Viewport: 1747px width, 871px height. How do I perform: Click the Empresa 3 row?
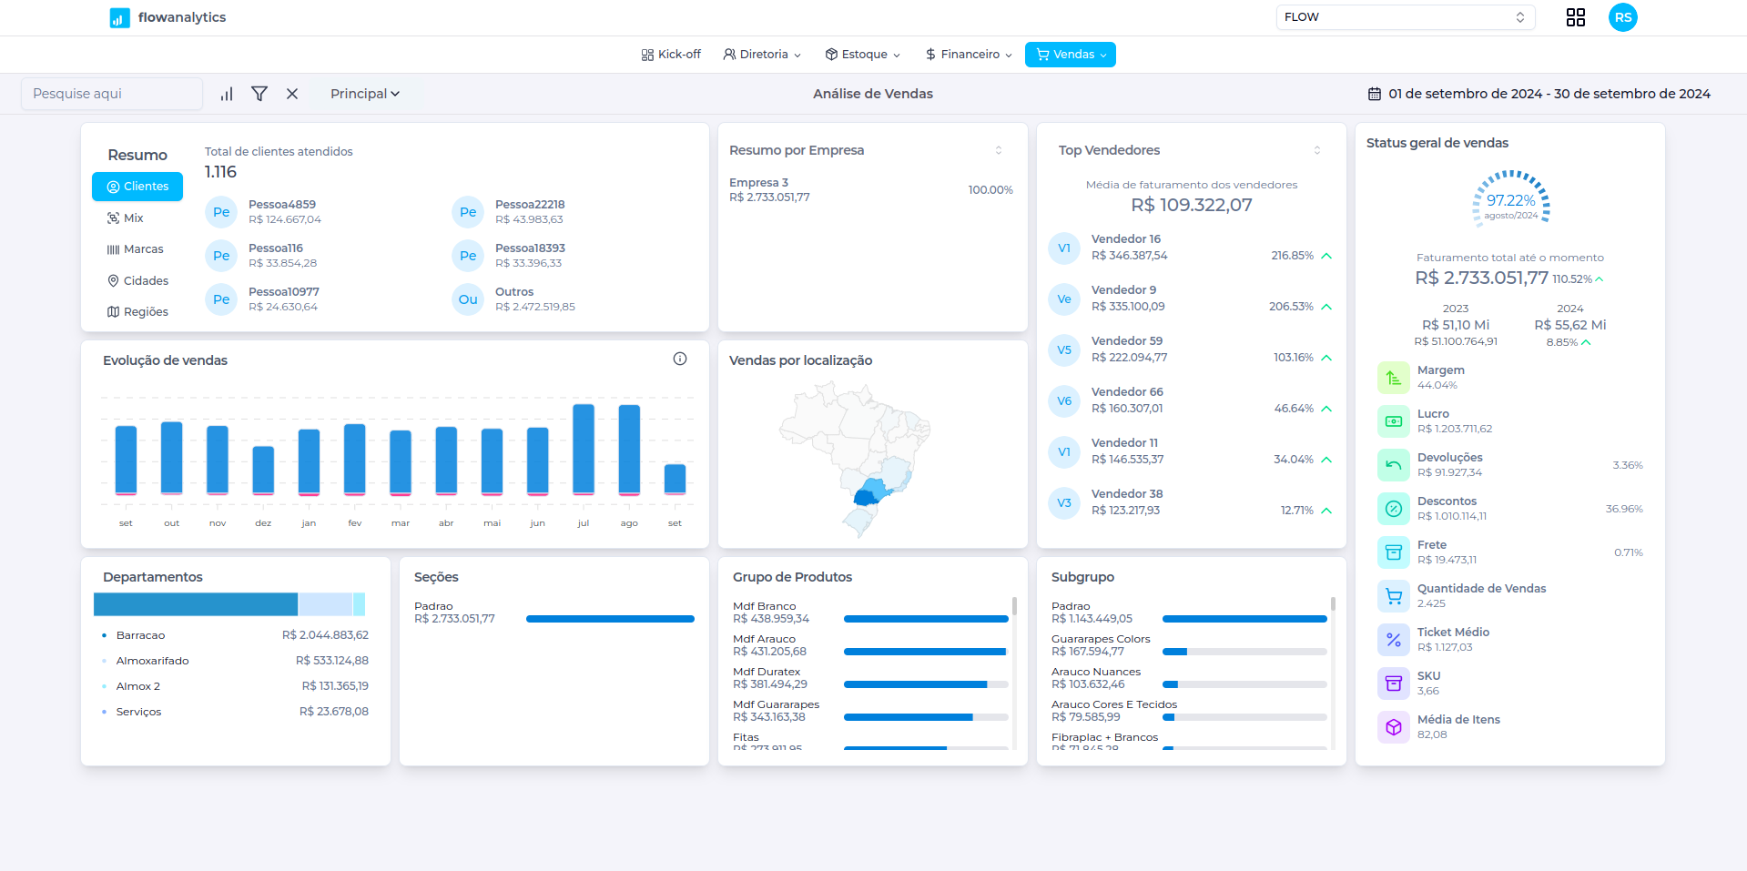(871, 190)
